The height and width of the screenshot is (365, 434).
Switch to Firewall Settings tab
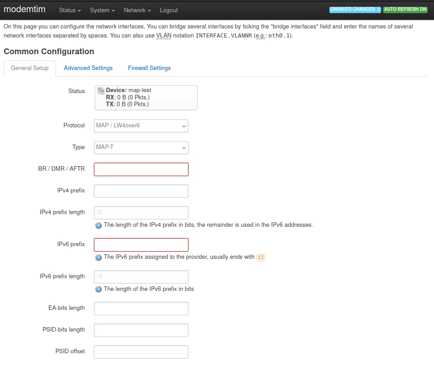pos(149,68)
